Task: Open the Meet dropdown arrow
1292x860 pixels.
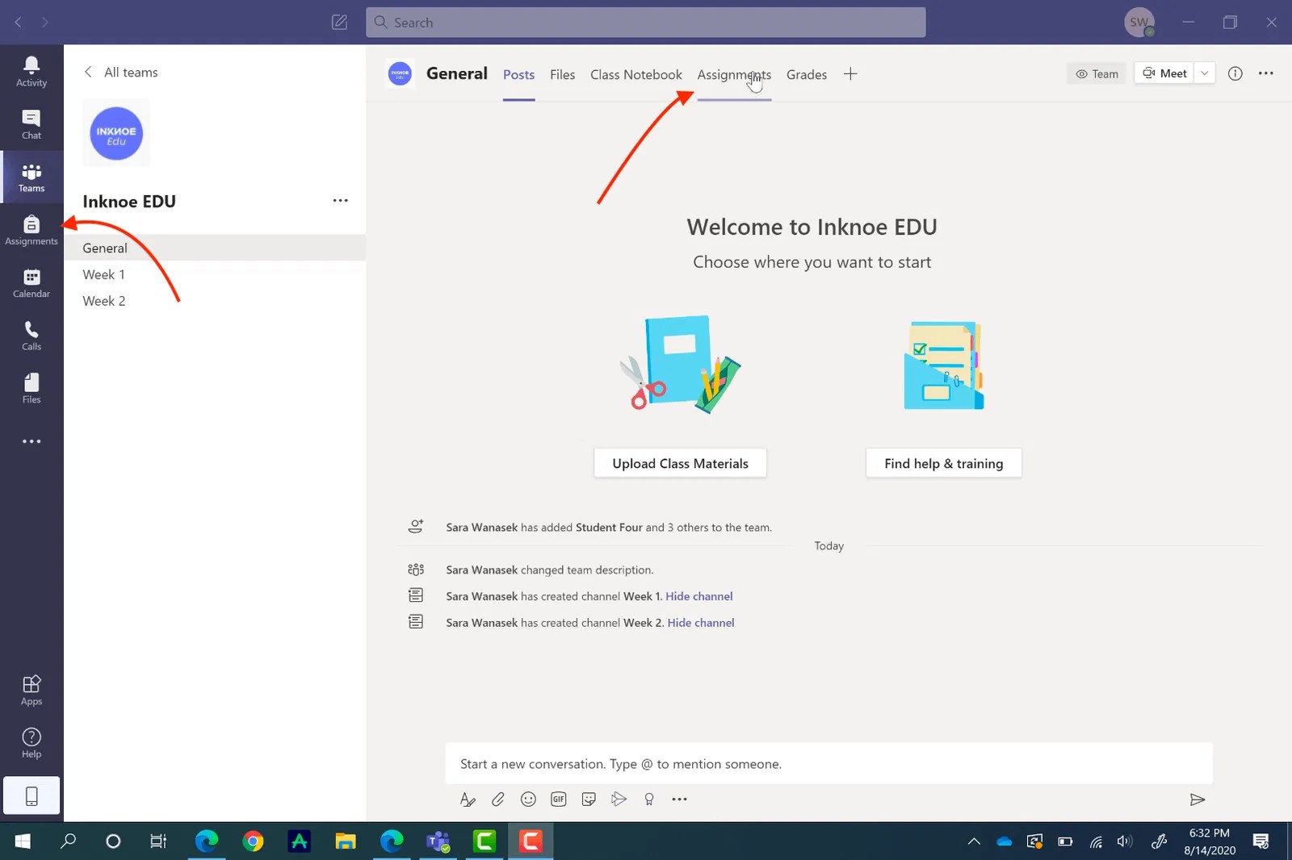Action: point(1204,73)
